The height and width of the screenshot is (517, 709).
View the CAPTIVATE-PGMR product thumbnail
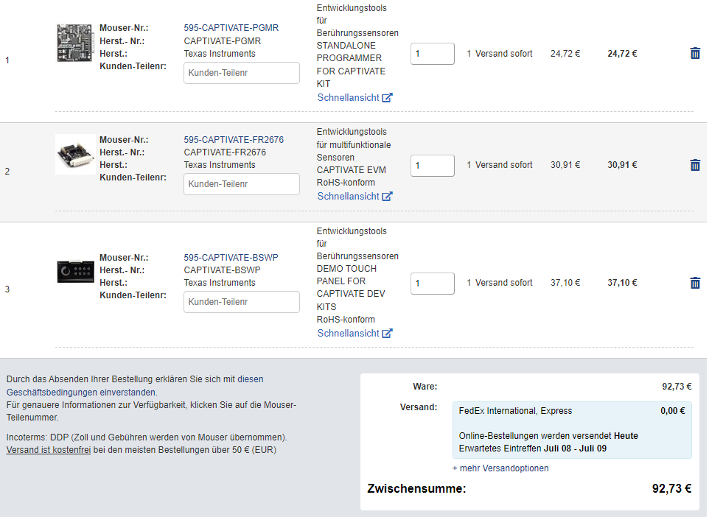pos(75,43)
